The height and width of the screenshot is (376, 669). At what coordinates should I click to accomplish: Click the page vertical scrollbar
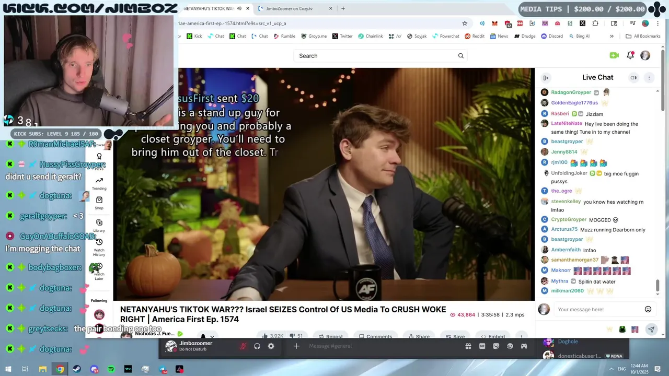pyautogui.click(x=663, y=81)
